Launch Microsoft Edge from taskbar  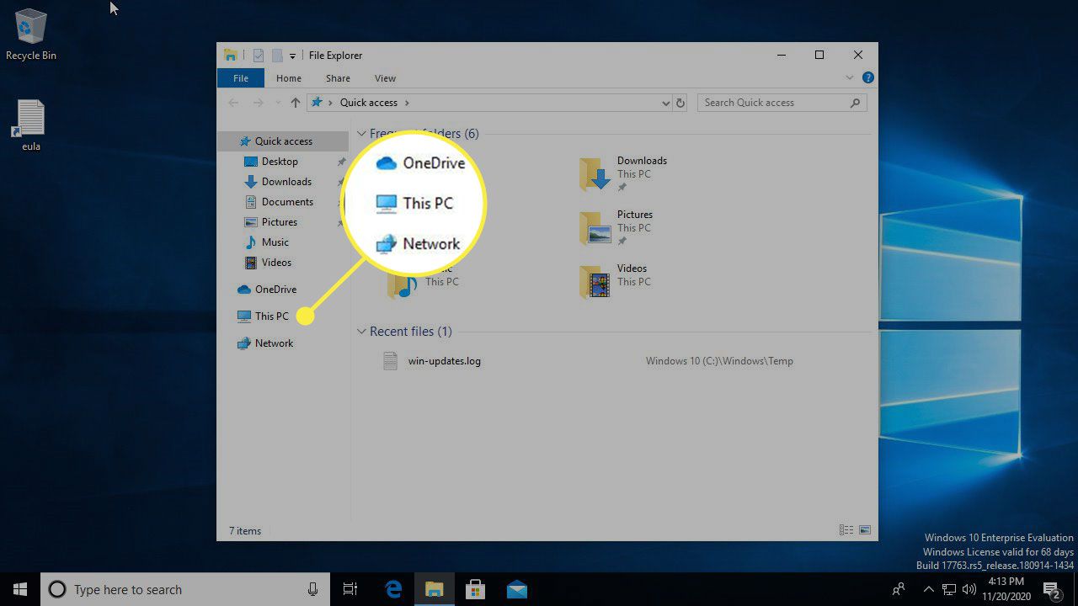coord(392,589)
